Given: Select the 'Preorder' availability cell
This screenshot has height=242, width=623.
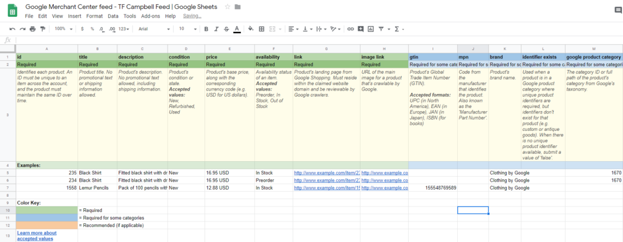Looking at the screenshot, I should pos(273,180).
